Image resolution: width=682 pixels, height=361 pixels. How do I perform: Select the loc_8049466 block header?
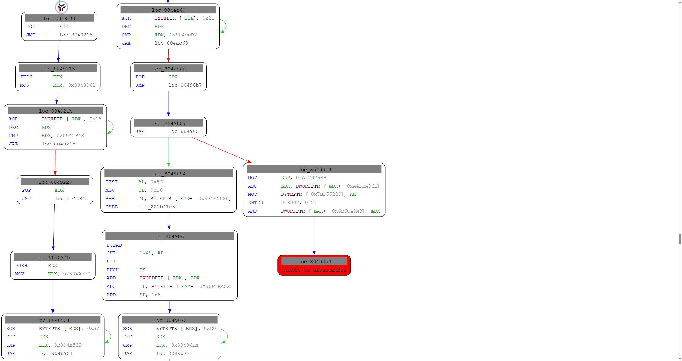pos(59,18)
